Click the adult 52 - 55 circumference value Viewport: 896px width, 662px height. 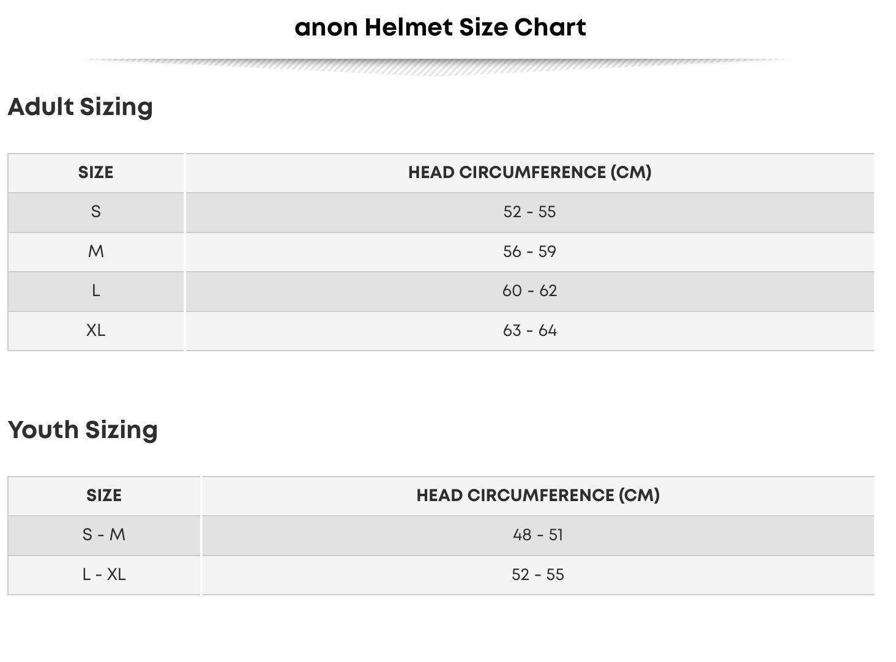(530, 212)
